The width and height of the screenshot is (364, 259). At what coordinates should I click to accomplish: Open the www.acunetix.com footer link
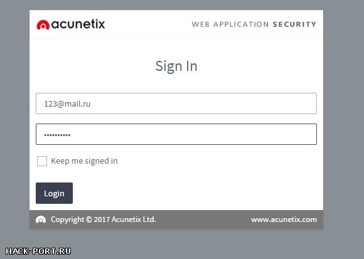284,219
